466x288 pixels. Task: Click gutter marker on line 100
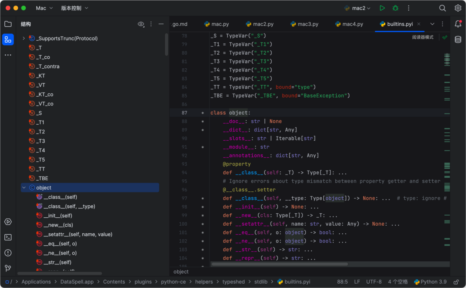tap(203, 224)
